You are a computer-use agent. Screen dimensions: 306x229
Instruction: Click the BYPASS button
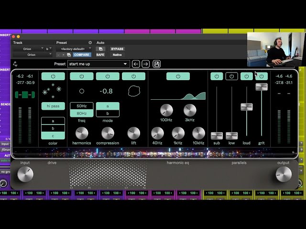[x=117, y=49]
